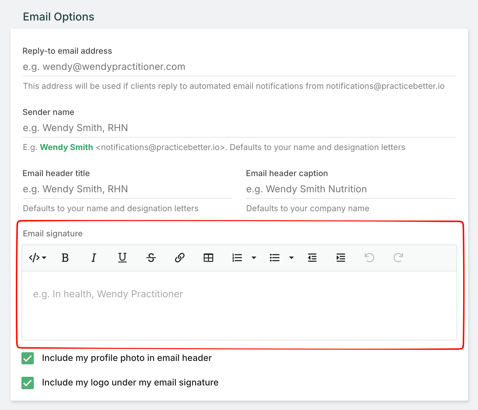This screenshot has height=410, width=478.
Task: Uncheck Include my logo under email signature
Action: click(28, 383)
